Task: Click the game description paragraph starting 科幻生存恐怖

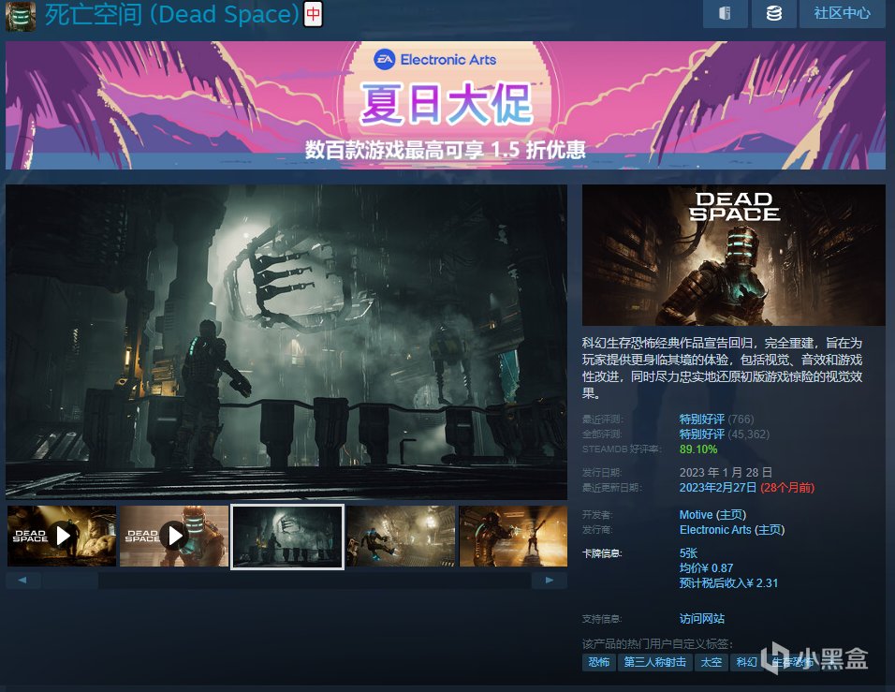Action: 722,368
